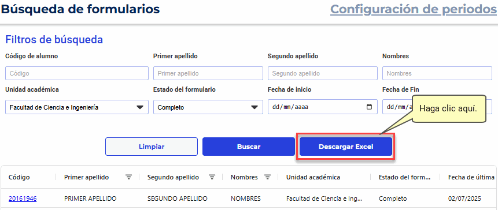Viewport: 498px width, 210px height.
Task: Click the Buscar button
Action: pyautogui.click(x=249, y=147)
